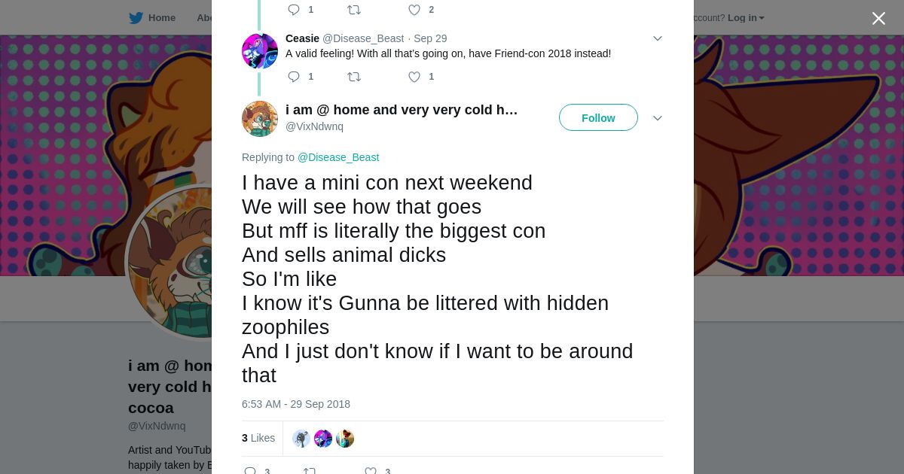The height and width of the screenshot is (474, 904).
Task: View the first liker's avatar
Action: (301, 439)
